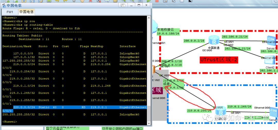Click the 10.0.6.180/24 cloud label
Screen dimensions: 278x130
168,34
